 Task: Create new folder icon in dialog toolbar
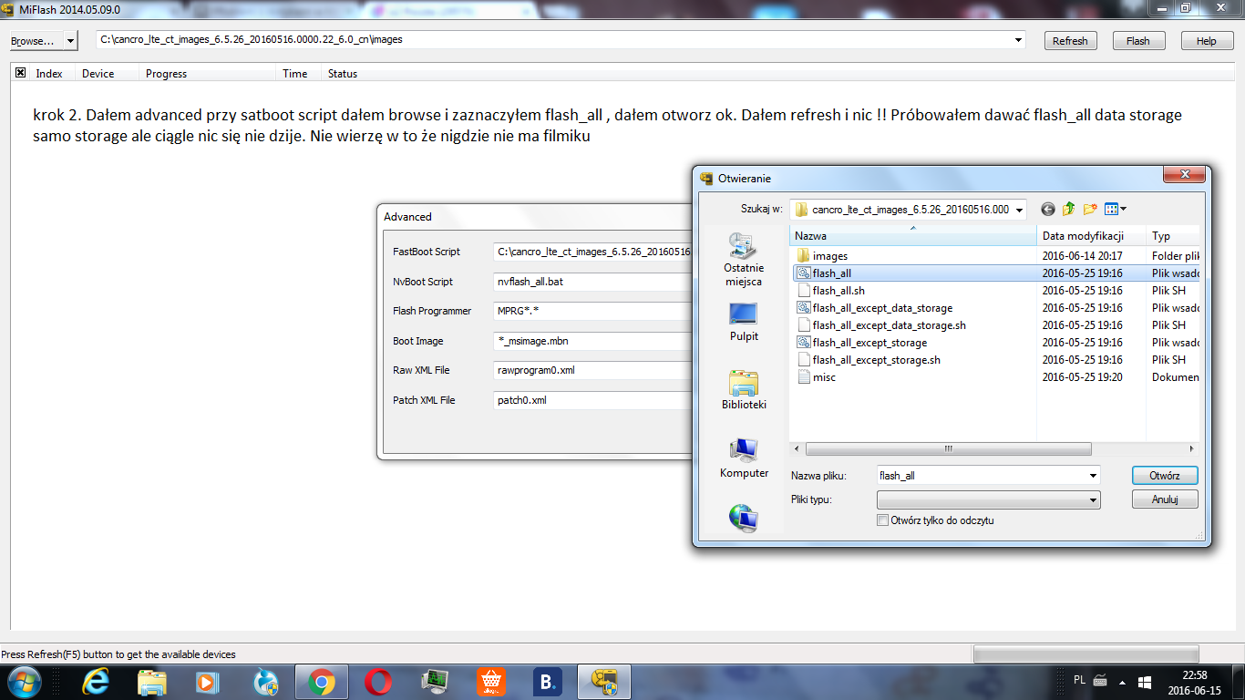coord(1090,210)
